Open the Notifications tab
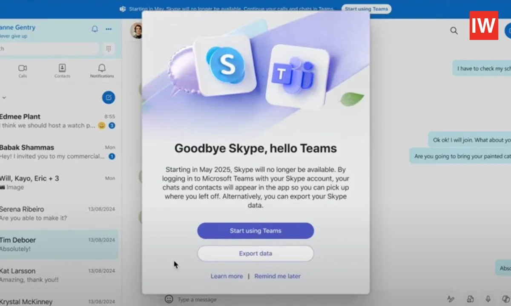The height and width of the screenshot is (306, 511). tap(102, 71)
